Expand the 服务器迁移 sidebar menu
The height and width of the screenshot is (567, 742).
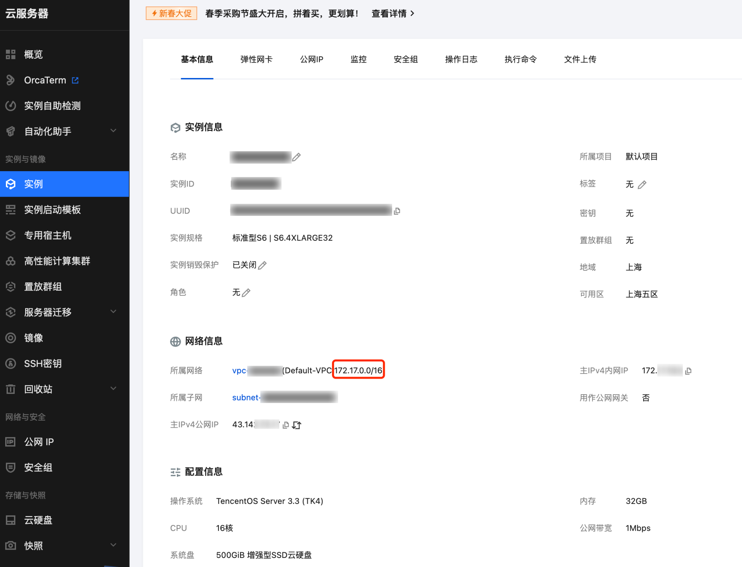tap(113, 312)
